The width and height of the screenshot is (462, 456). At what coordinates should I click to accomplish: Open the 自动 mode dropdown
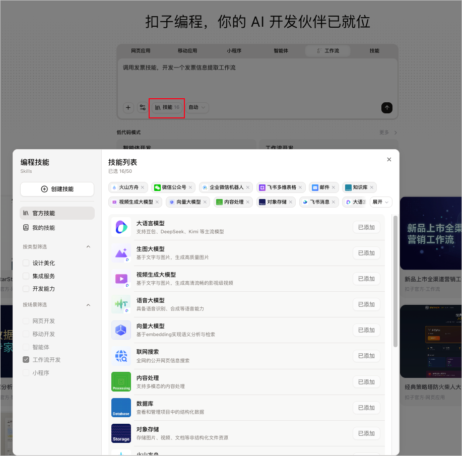tap(197, 107)
